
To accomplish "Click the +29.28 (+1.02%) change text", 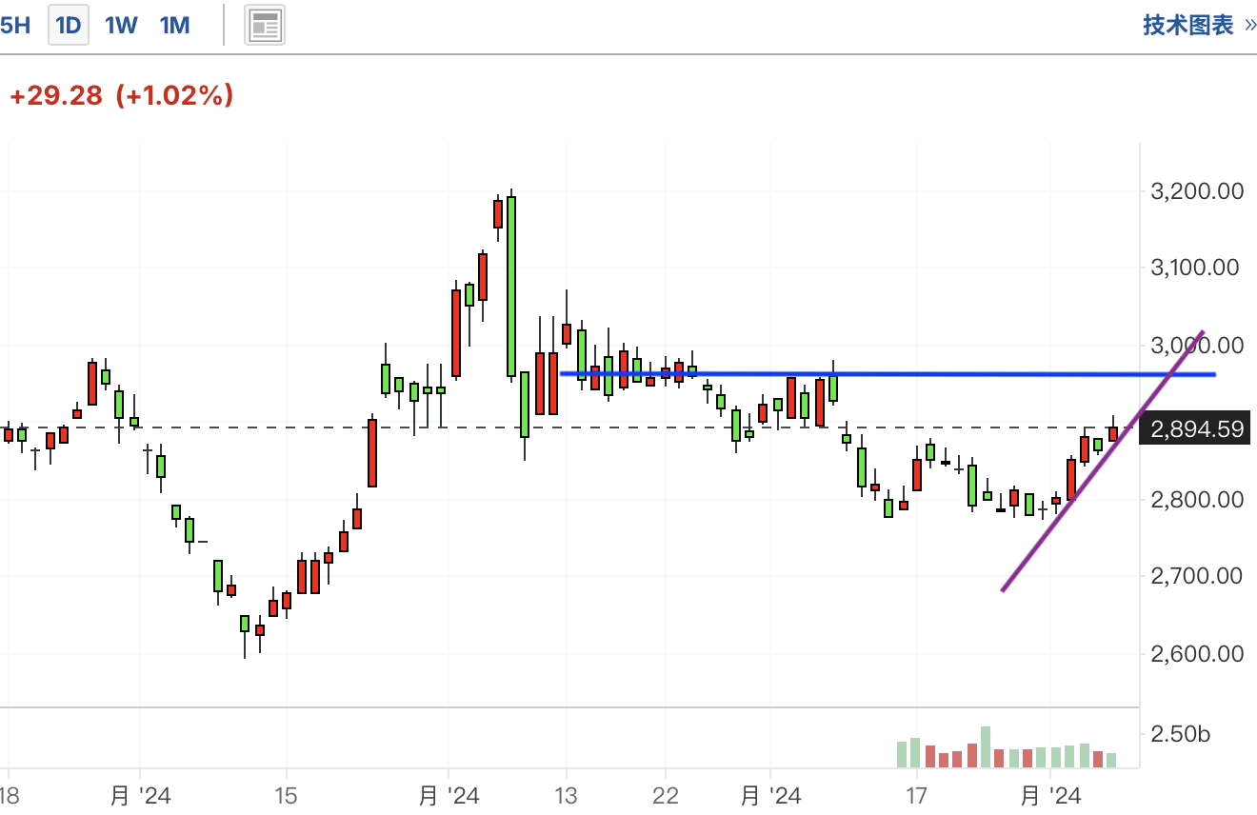I will tap(121, 95).
